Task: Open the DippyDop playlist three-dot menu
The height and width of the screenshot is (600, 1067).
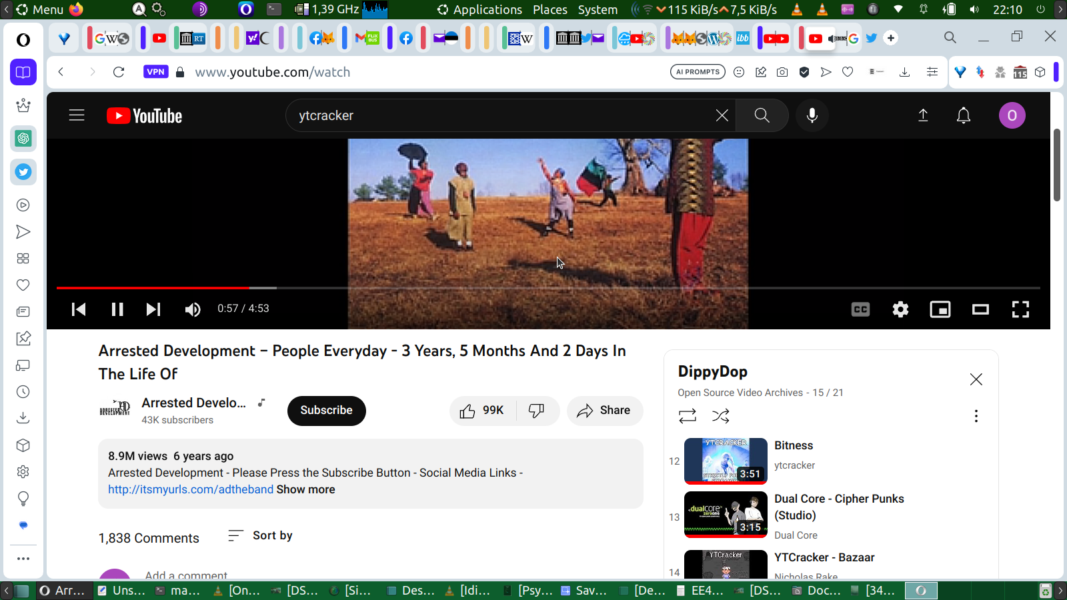Action: click(976, 416)
